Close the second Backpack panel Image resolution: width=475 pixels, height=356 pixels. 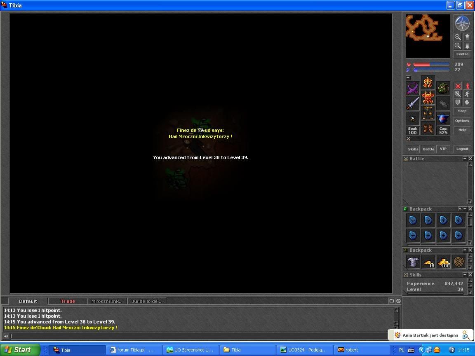(470, 250)
